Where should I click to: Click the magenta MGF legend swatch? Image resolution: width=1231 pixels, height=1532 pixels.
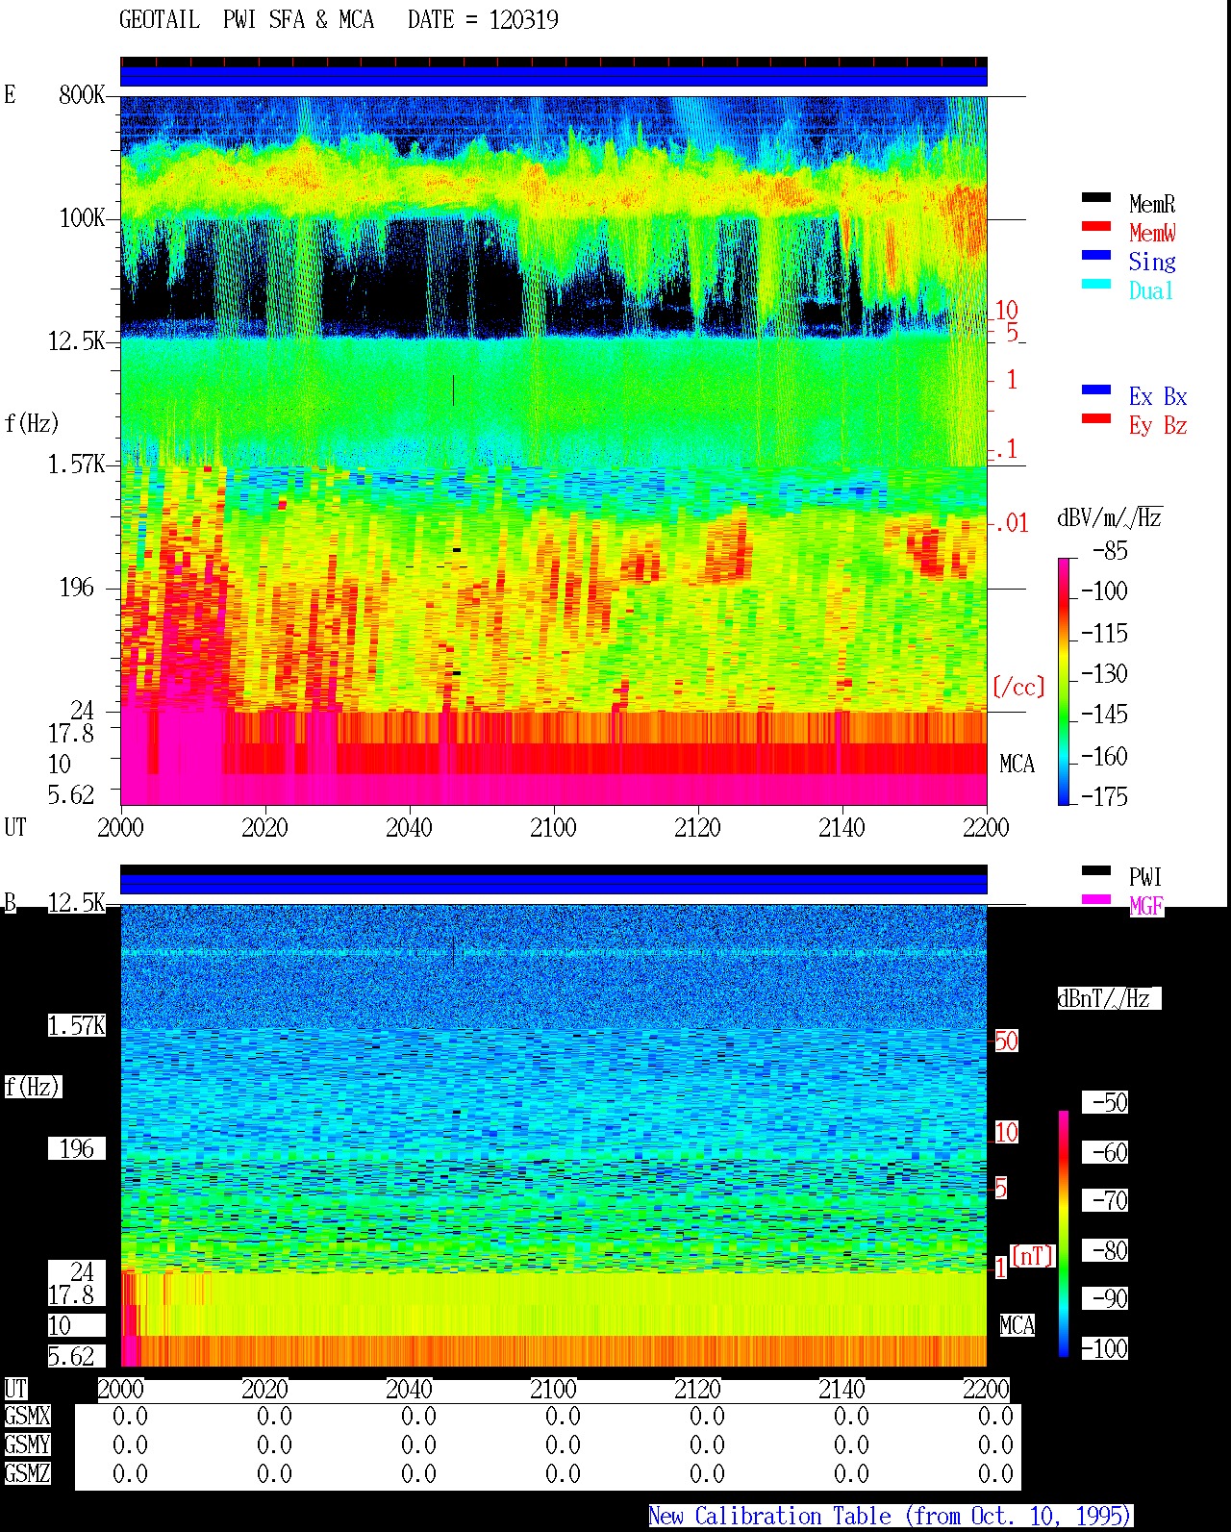coord(1096,899)
